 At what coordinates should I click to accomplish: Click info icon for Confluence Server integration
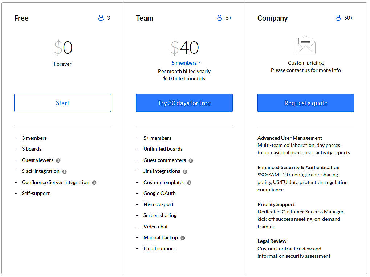tap(94, 183)
